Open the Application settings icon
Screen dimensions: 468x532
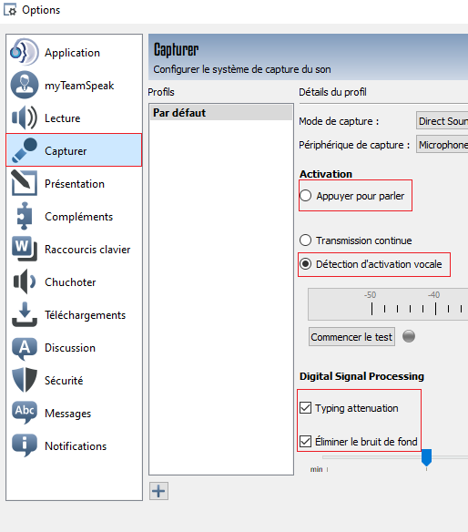24,52
